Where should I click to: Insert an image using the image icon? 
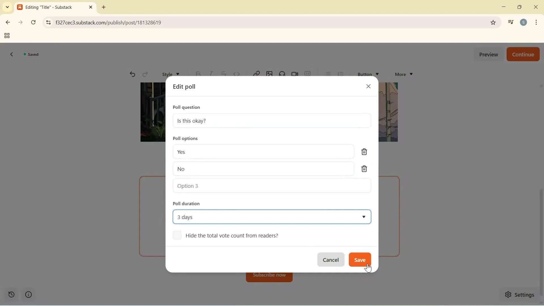269,74
